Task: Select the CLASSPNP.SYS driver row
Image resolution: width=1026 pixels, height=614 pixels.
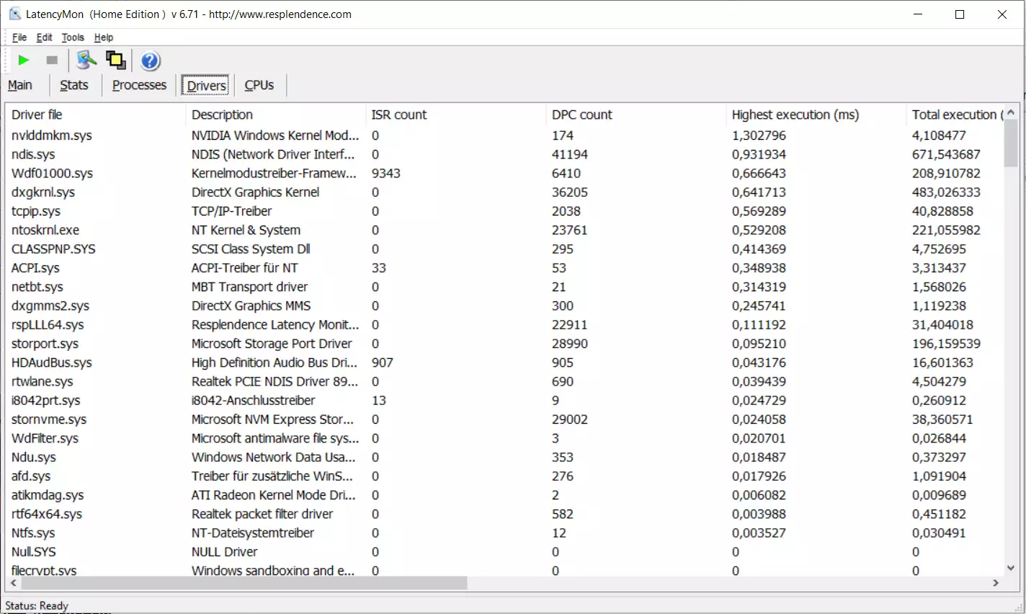Action: pos(504,249)
